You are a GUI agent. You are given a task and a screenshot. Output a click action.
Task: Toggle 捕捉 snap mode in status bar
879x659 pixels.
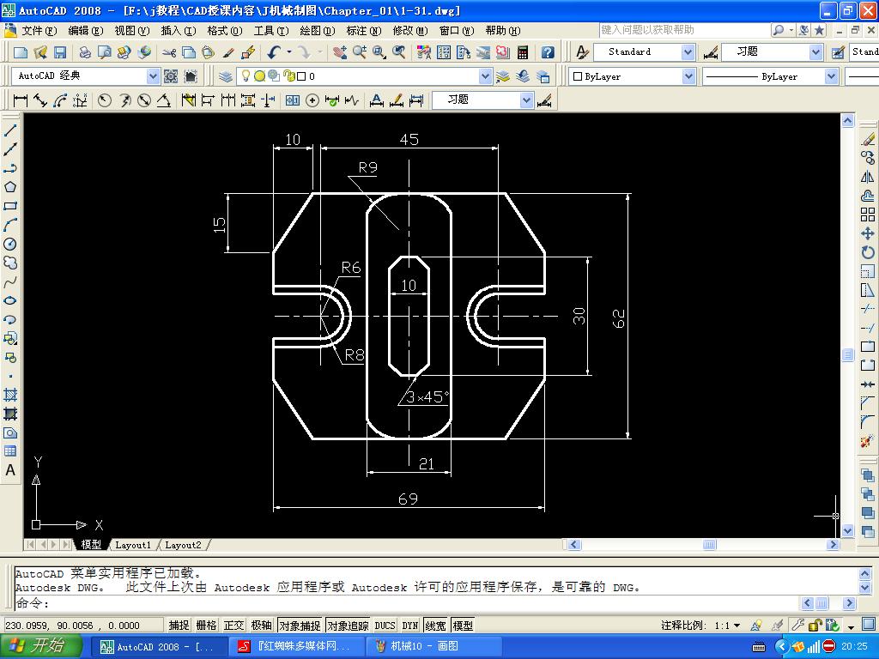[x=179, y=626]
